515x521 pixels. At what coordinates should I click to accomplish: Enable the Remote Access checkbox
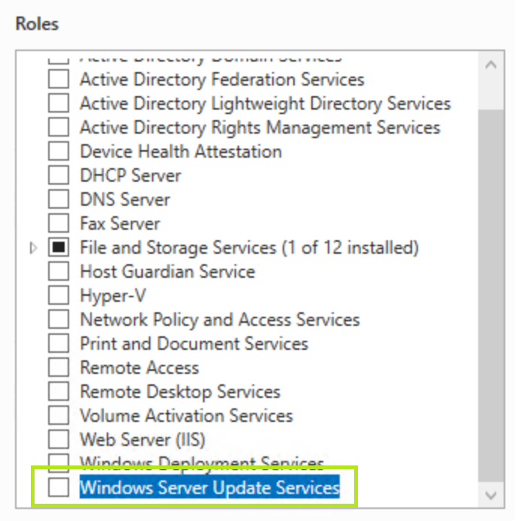coord(59,368)
